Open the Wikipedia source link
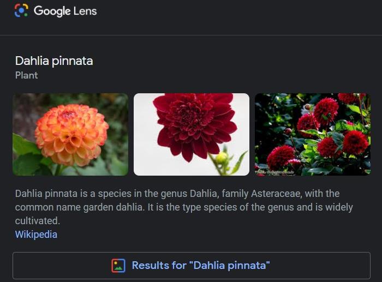 click(x=36, y=235)
